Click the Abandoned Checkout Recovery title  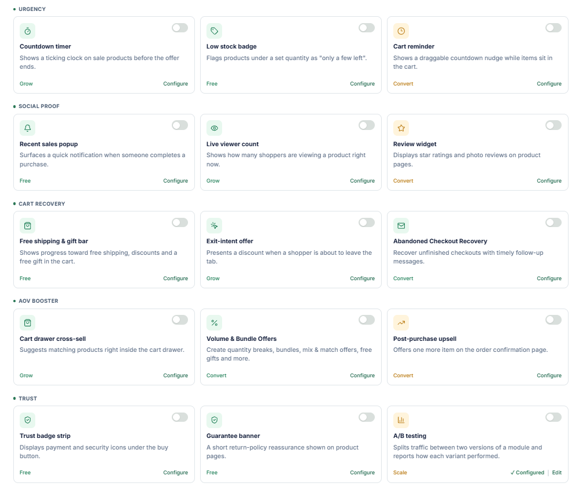440,242
